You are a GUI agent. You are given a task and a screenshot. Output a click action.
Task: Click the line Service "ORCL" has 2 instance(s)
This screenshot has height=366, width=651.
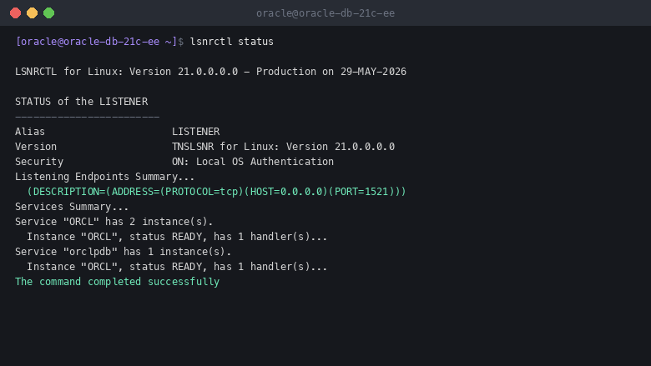[x=114, y=222]
